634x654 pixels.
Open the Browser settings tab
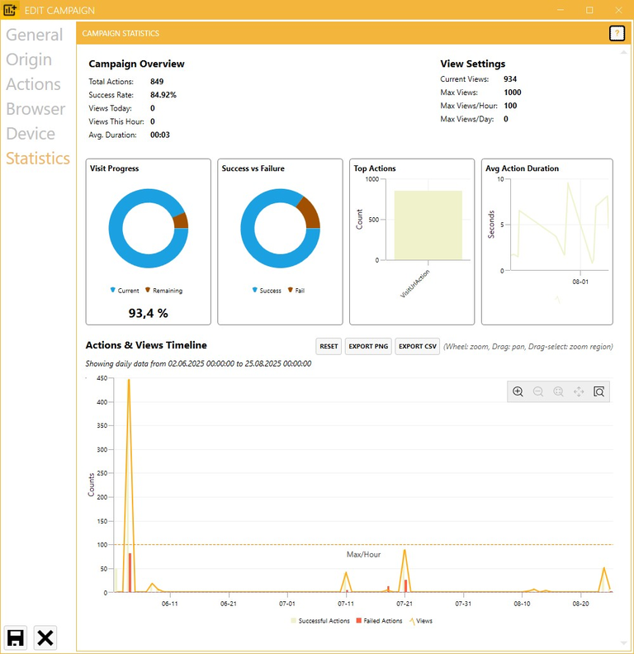tap(35, 109)
